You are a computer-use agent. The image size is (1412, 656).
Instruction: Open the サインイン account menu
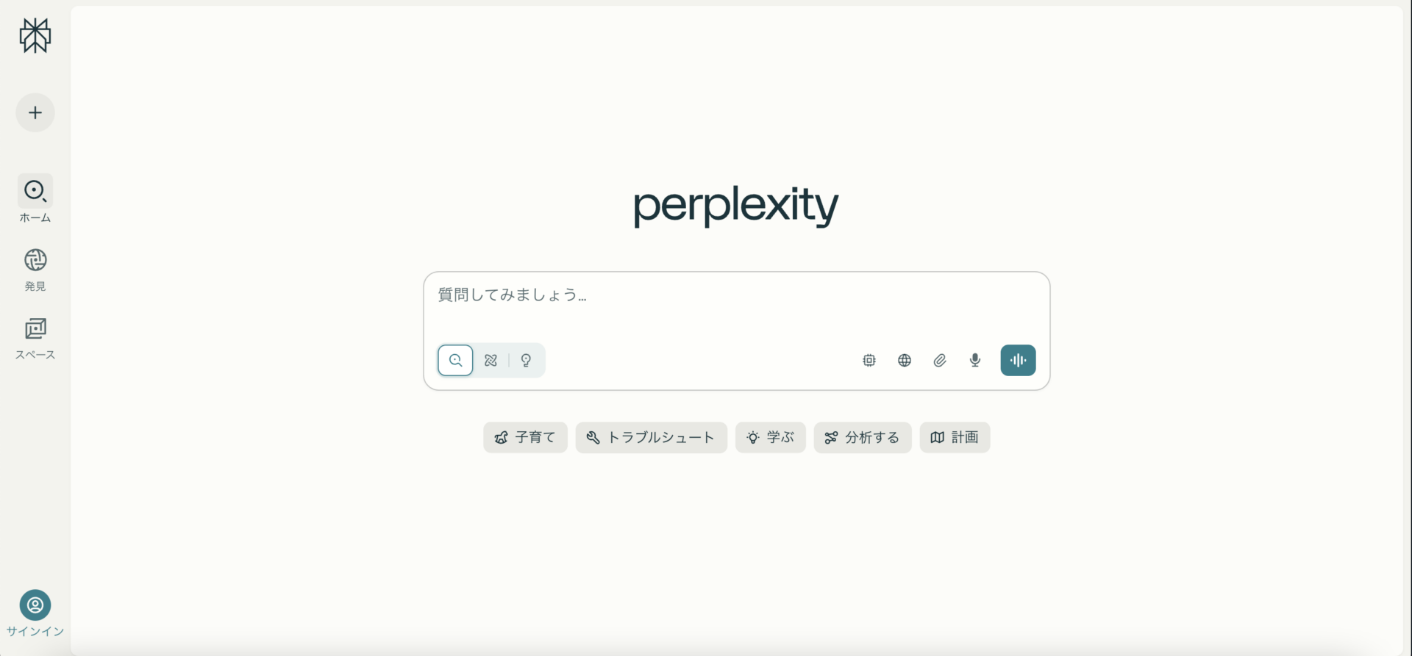pyautogui.click(x=35, y=612)
